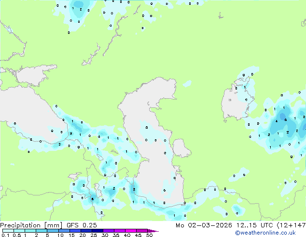The width and height of the screenshot is (306, 237).
Task: Click the over-50 arrow tip of legend
Action: [x=153, y=231]
